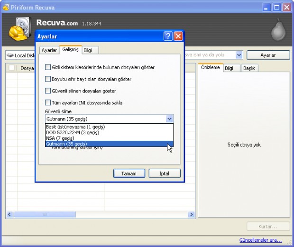Click the Recuva title bar app icon
The width and height of the screenshot is (294, 247).
6,7
